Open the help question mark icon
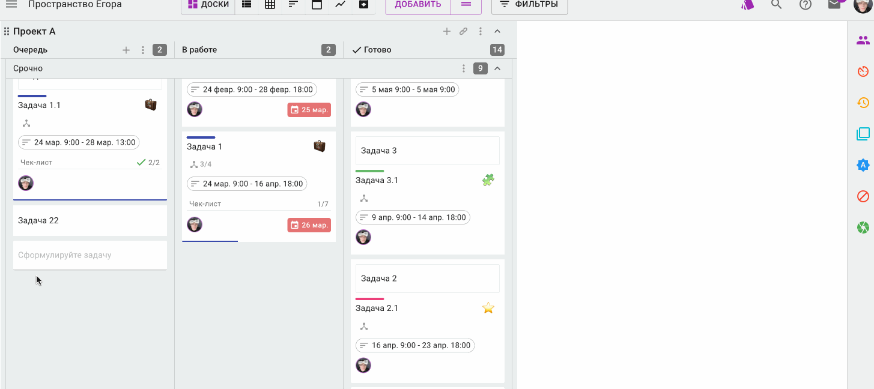 point(806,4)
